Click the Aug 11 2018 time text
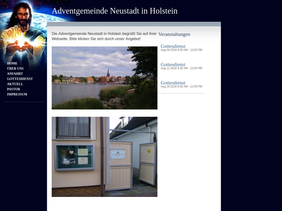This screenshot has height=211, width=282. [181, 68]
